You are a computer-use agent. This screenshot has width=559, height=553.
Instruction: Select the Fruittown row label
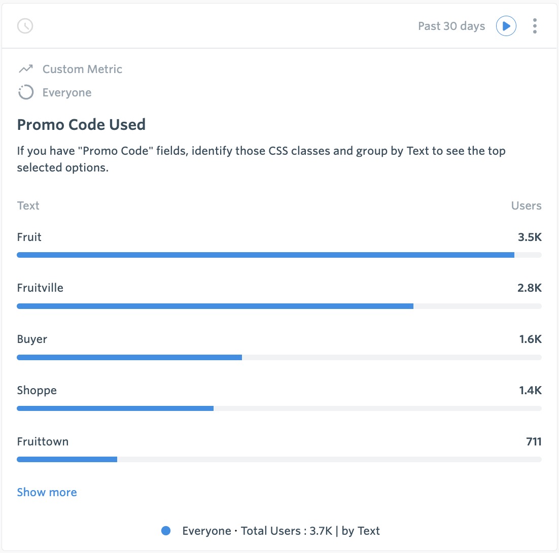(43, 441)
